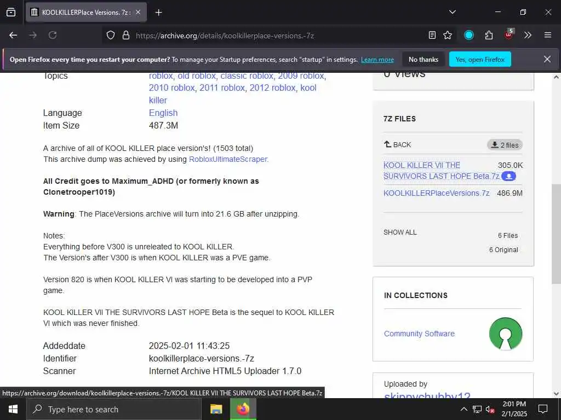This screenshot has width=561, height=420.
Task: Decline with No thanks button
Action: (x=423, y=60)
